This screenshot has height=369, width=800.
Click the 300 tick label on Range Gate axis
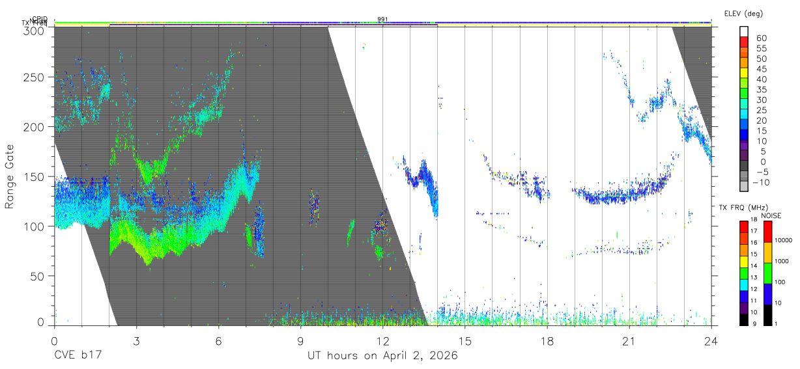tap(34, 31)
